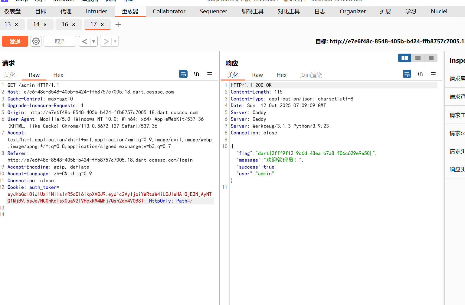
Task: Show non-printable characters in response panel
Action: [x=420, y=74]
